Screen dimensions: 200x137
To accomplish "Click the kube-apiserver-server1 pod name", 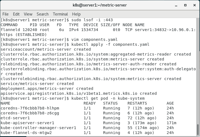I will 27,123.
